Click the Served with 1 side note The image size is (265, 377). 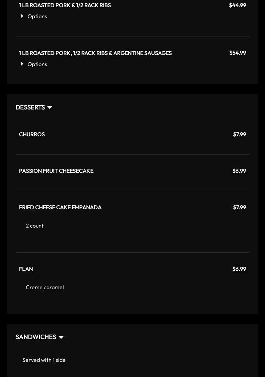pos(44,360)
